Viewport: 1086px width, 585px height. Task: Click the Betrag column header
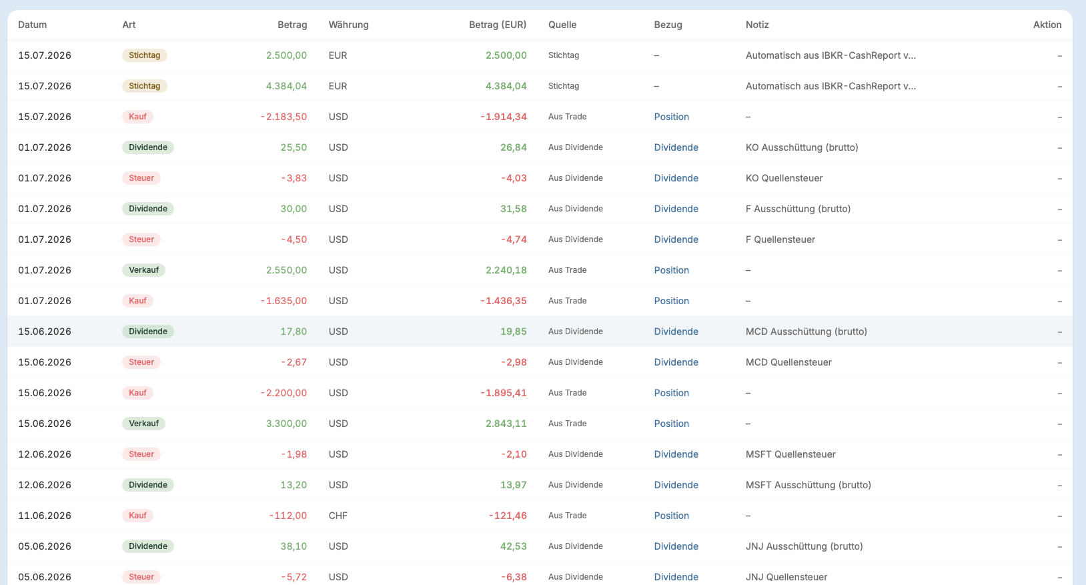(292, 25)
